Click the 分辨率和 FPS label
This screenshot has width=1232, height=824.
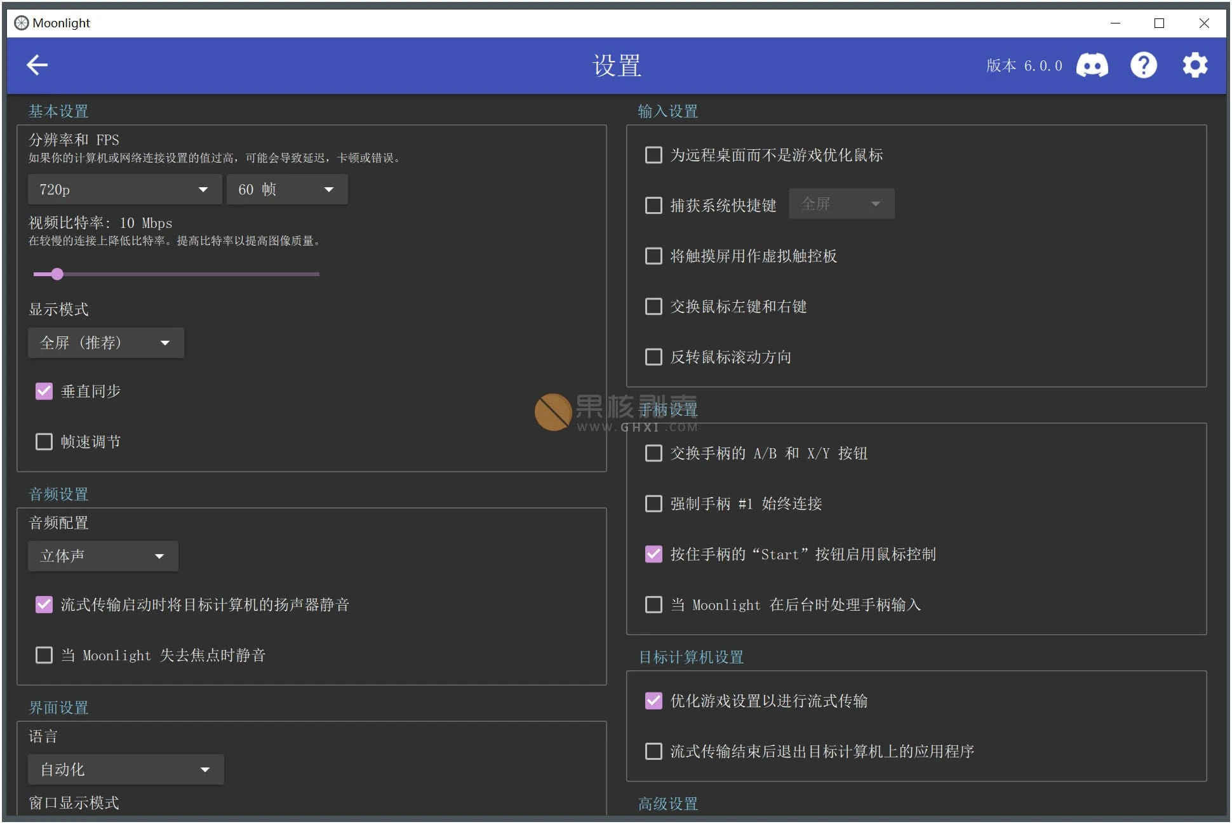pyautogui.click(x=74, y=140)
